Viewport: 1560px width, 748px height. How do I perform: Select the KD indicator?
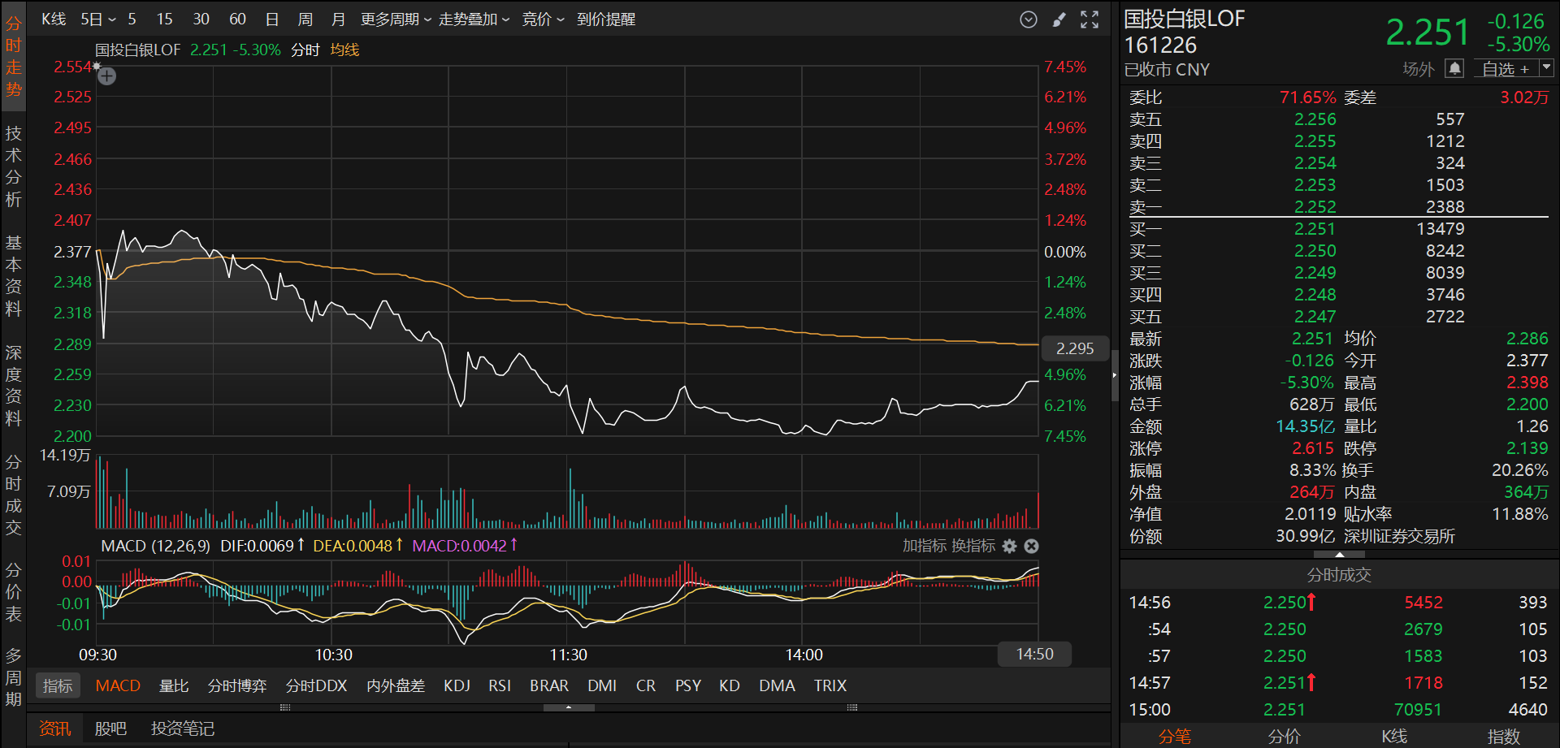tap(730, 685)
